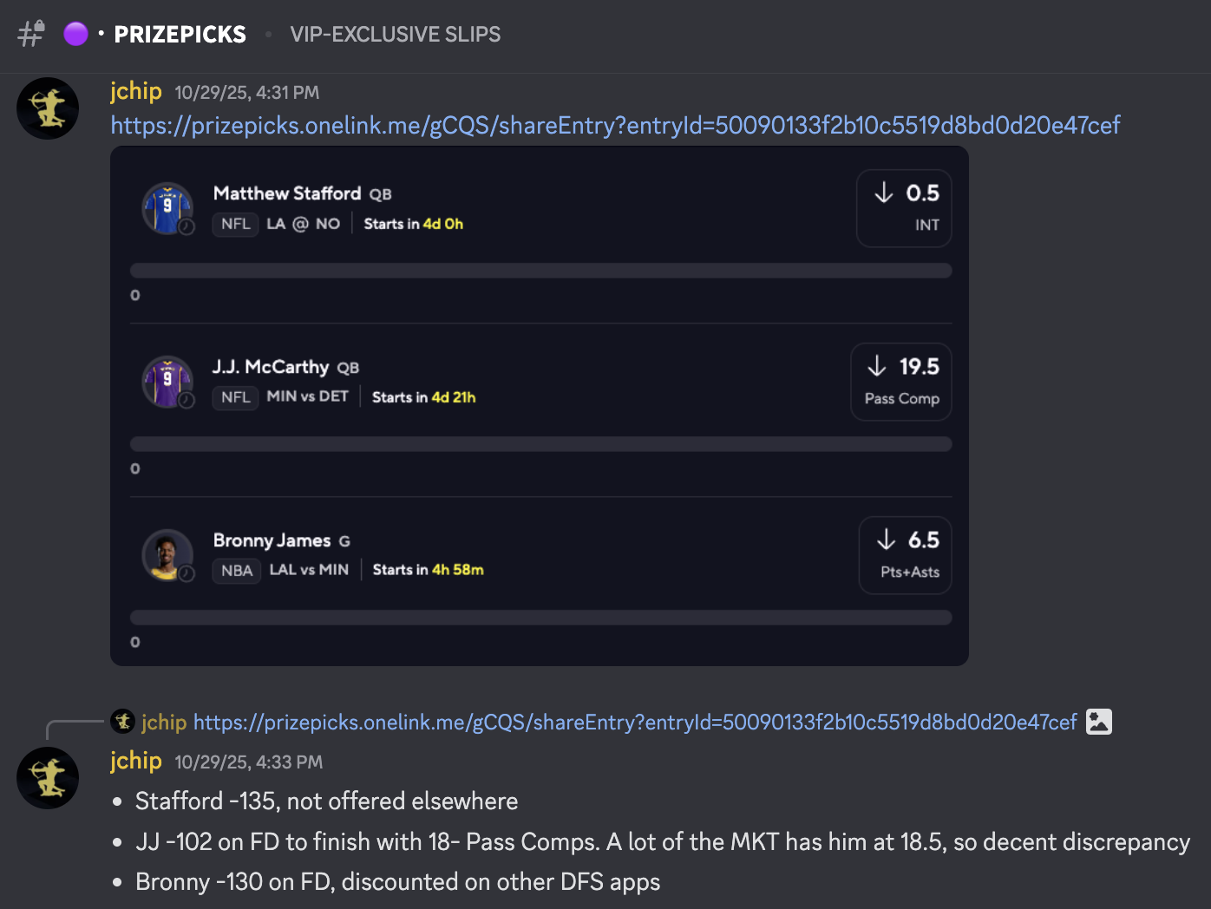Toggle the 'less' arrow on Stafford 0.5 INT pick
The width and height of the screenshot is (1211, 909).
coord(884,193)
